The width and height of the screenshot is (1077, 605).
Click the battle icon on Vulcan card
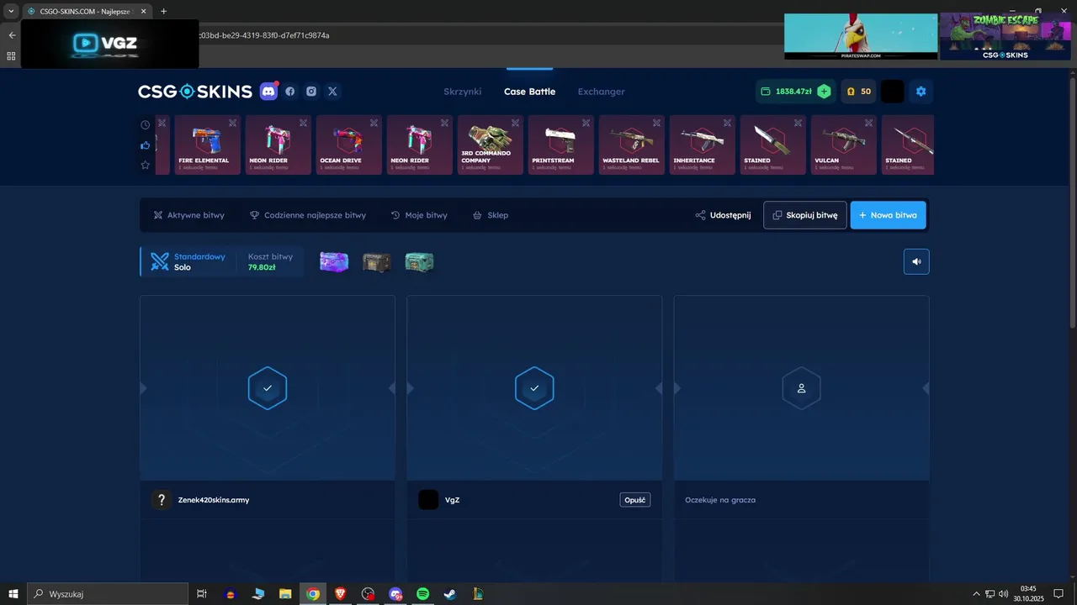click(868, 123)
